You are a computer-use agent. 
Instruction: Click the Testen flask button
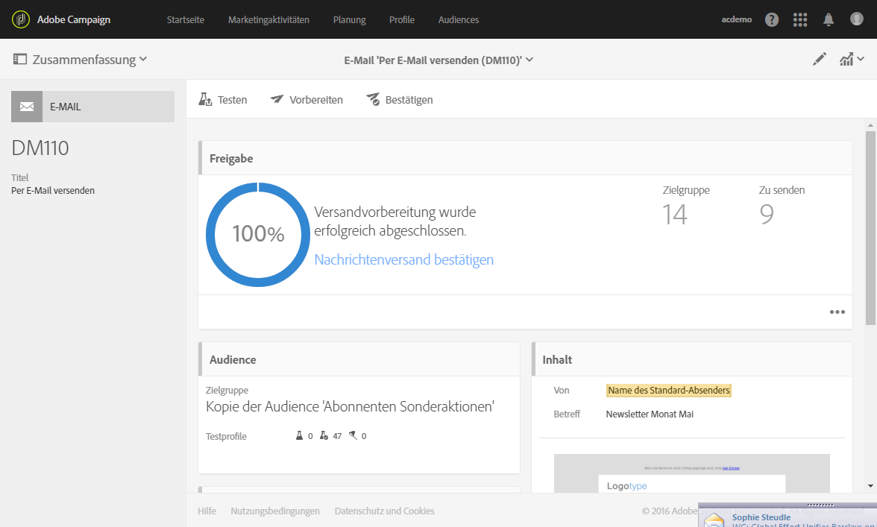223,100
